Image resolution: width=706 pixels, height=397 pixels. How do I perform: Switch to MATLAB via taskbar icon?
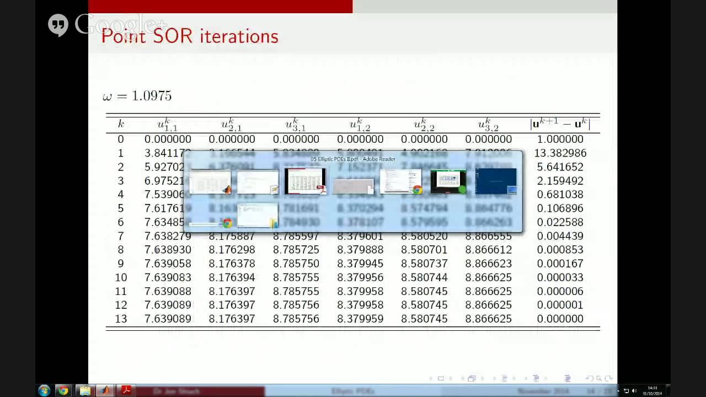coord(105,390)
